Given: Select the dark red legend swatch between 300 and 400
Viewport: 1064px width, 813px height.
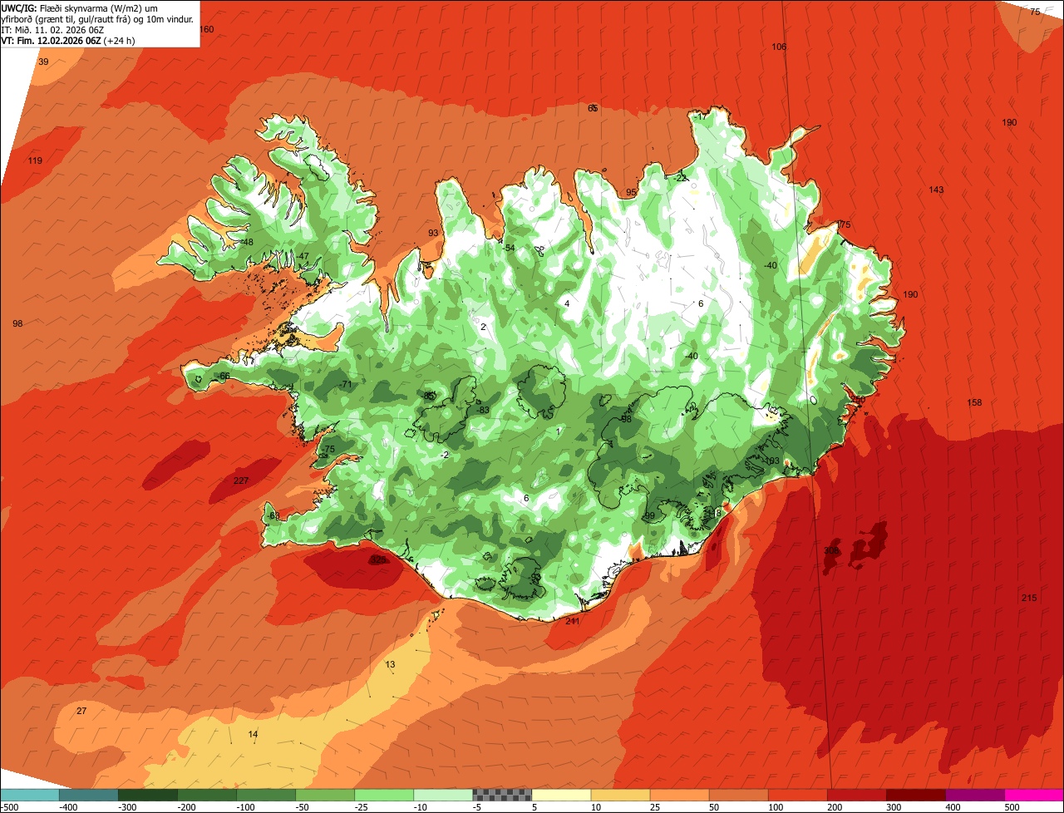Looking at the screenshot, I should (916, 795).
